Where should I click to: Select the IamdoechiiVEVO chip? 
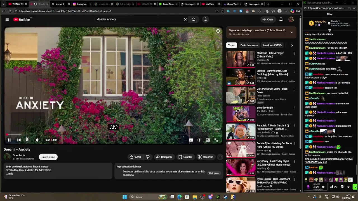coord(272,46)
